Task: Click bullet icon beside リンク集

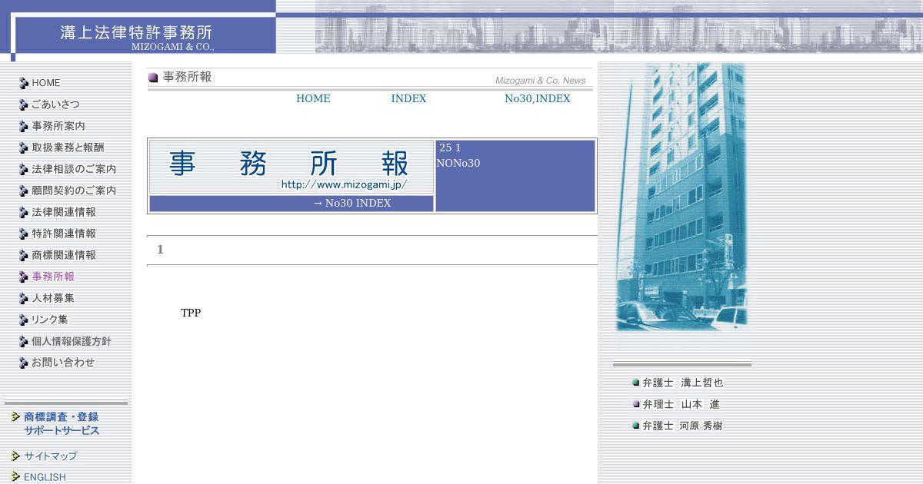Action: click(x=24, y=320)
